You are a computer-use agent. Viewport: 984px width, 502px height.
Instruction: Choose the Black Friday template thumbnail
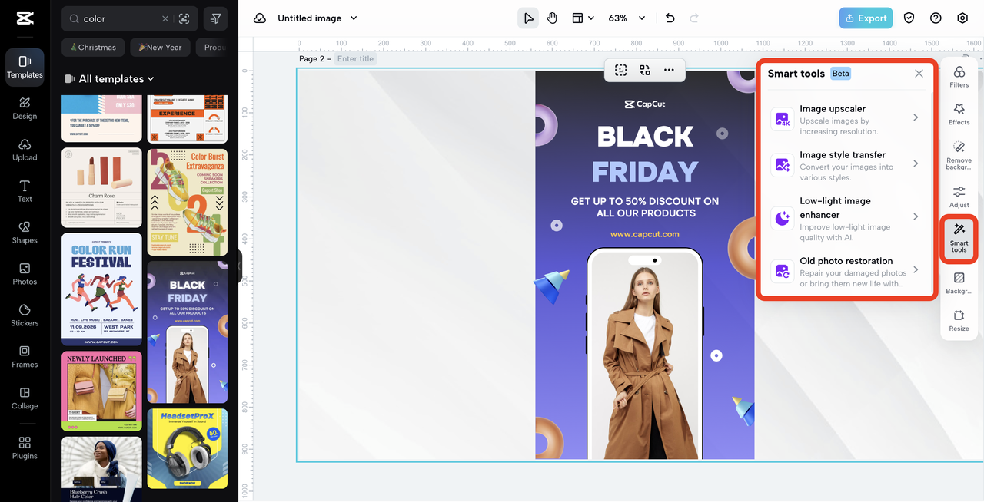tap(188, 332)
